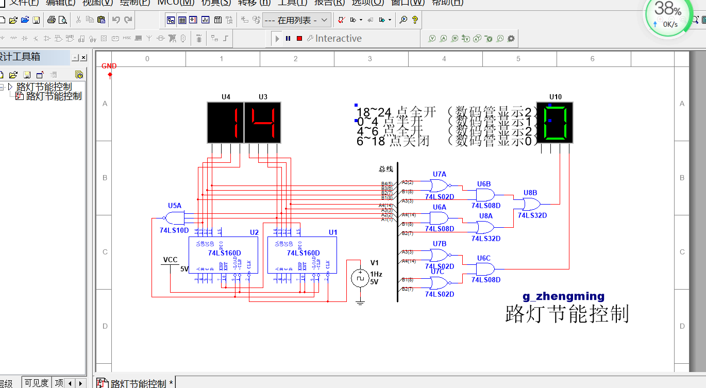Copy selection with the copy icon
The width and height of the screenshot is (706, 388).
[90, 20]
